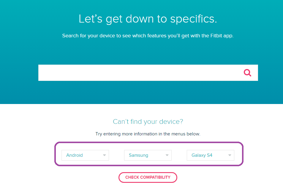The image size is (283, 192).
Task: Open the Android operating system dropdown
Action: (x=85, y=155)
